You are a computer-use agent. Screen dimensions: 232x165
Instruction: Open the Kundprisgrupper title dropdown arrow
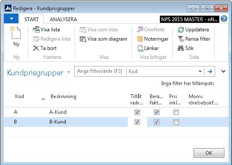68,72
